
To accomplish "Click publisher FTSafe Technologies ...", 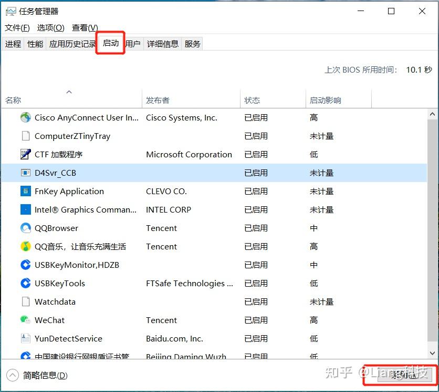I will pyautogui.click(x=190, y=284).
